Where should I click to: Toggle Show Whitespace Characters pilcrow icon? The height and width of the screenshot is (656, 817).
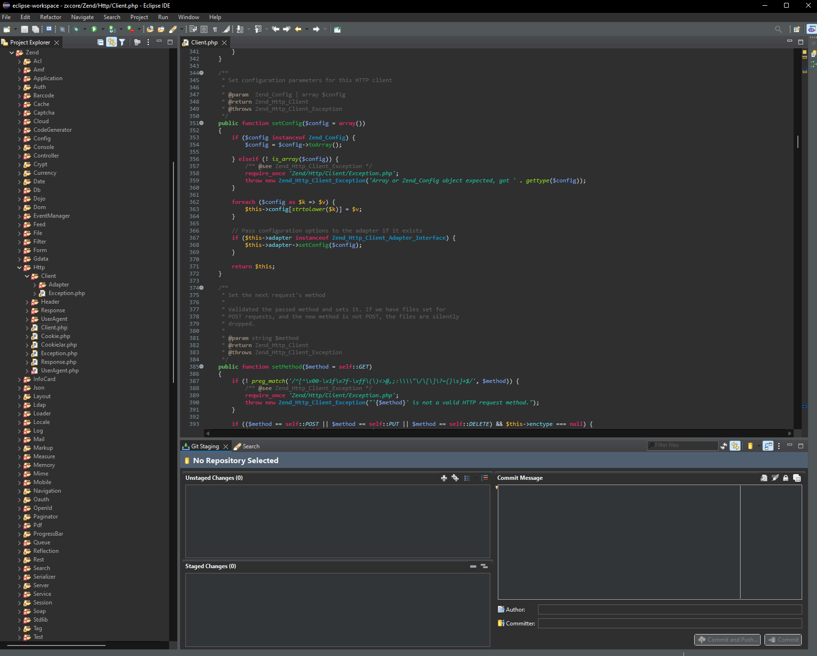pyautogui.click(x=215, y=29)
